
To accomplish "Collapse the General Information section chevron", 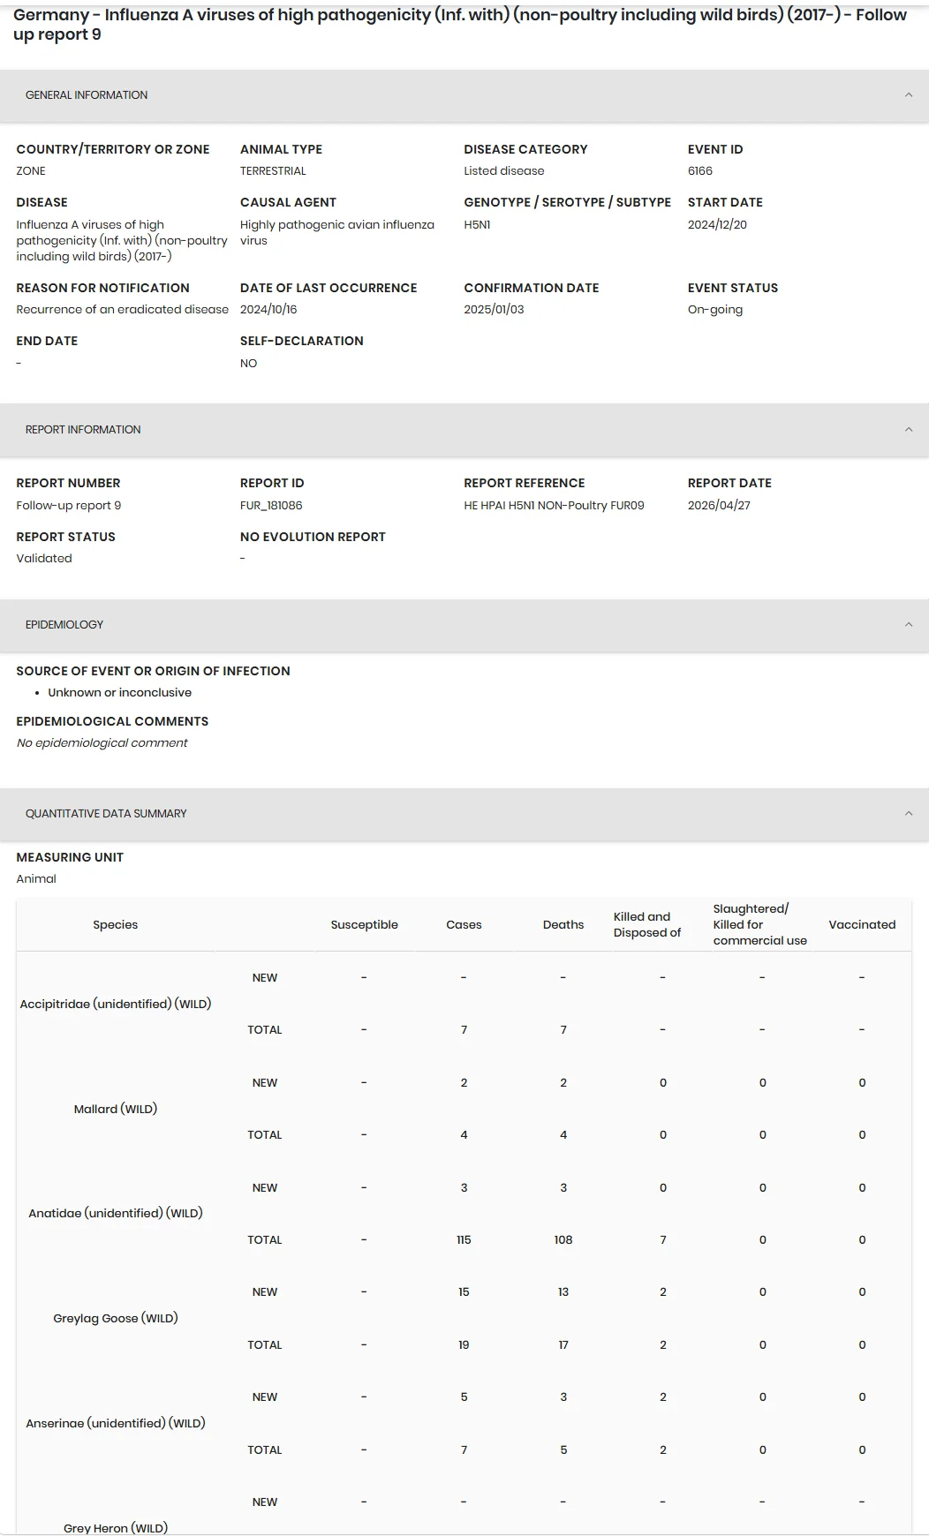I will coord(909,95).
